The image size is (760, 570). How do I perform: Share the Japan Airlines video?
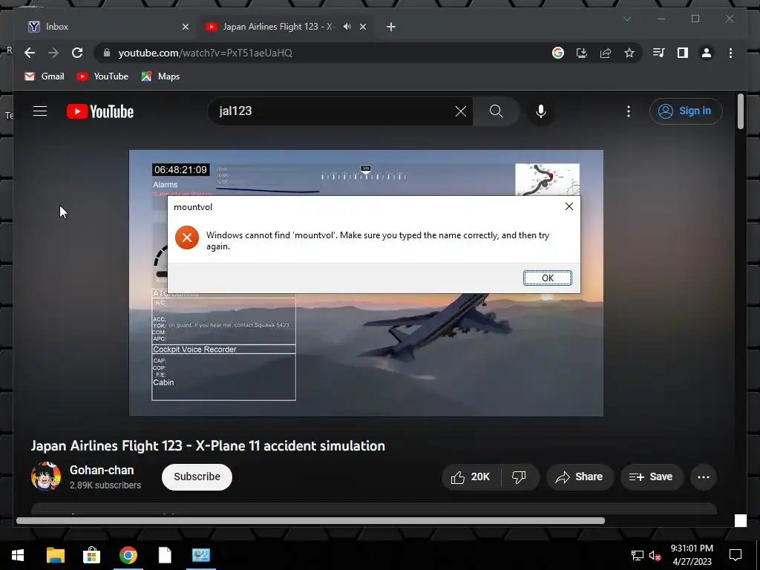580,477
